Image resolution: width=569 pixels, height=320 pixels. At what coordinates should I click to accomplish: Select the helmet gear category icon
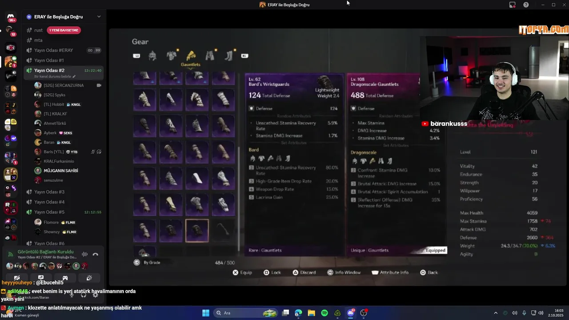click(152, 56)
